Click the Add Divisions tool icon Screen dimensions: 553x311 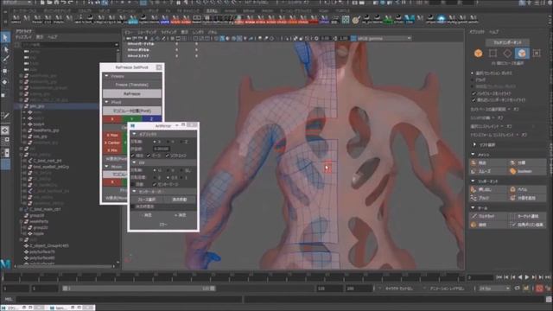click(512, 198)
